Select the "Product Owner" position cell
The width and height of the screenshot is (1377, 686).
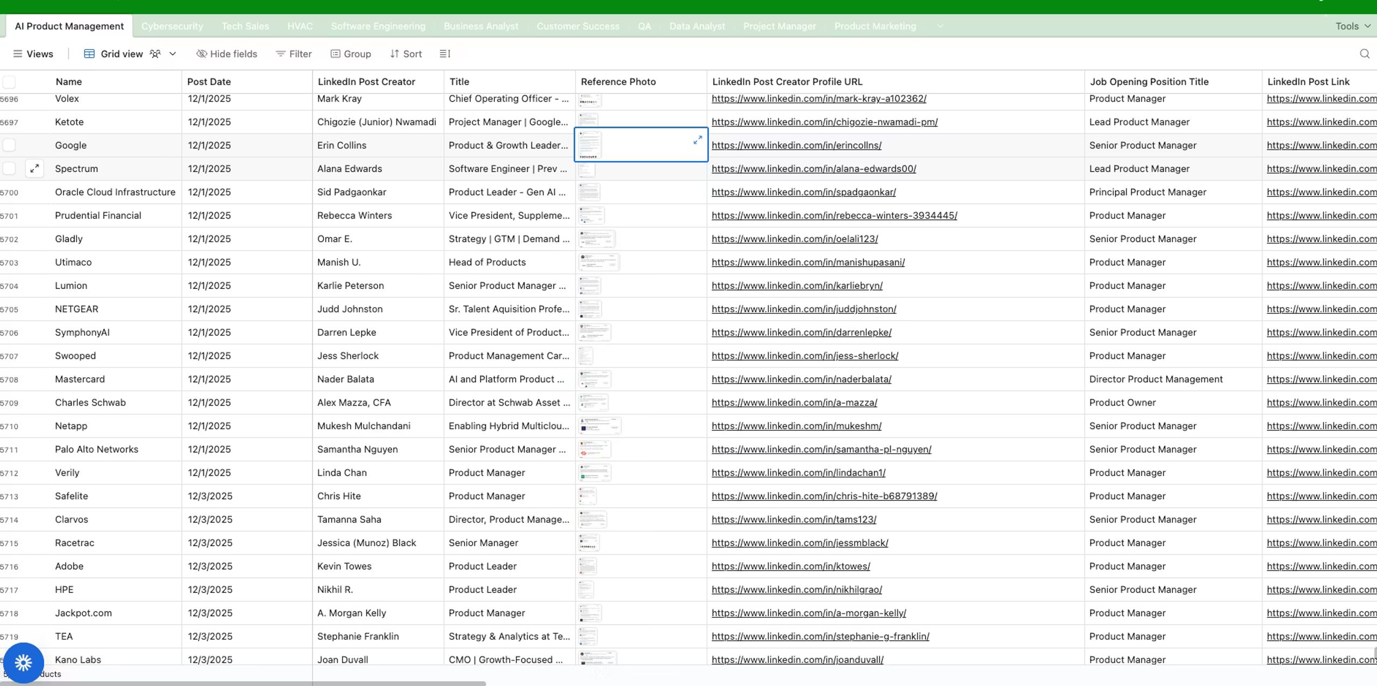1173,402
